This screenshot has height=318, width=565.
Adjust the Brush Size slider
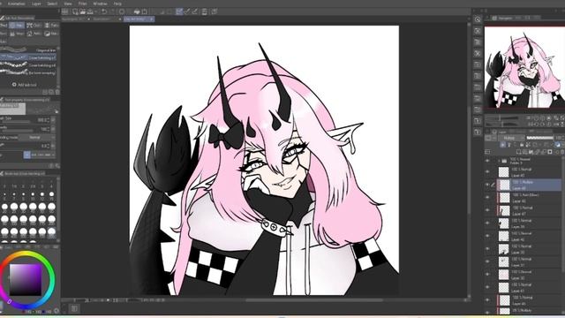coord(16,123)
